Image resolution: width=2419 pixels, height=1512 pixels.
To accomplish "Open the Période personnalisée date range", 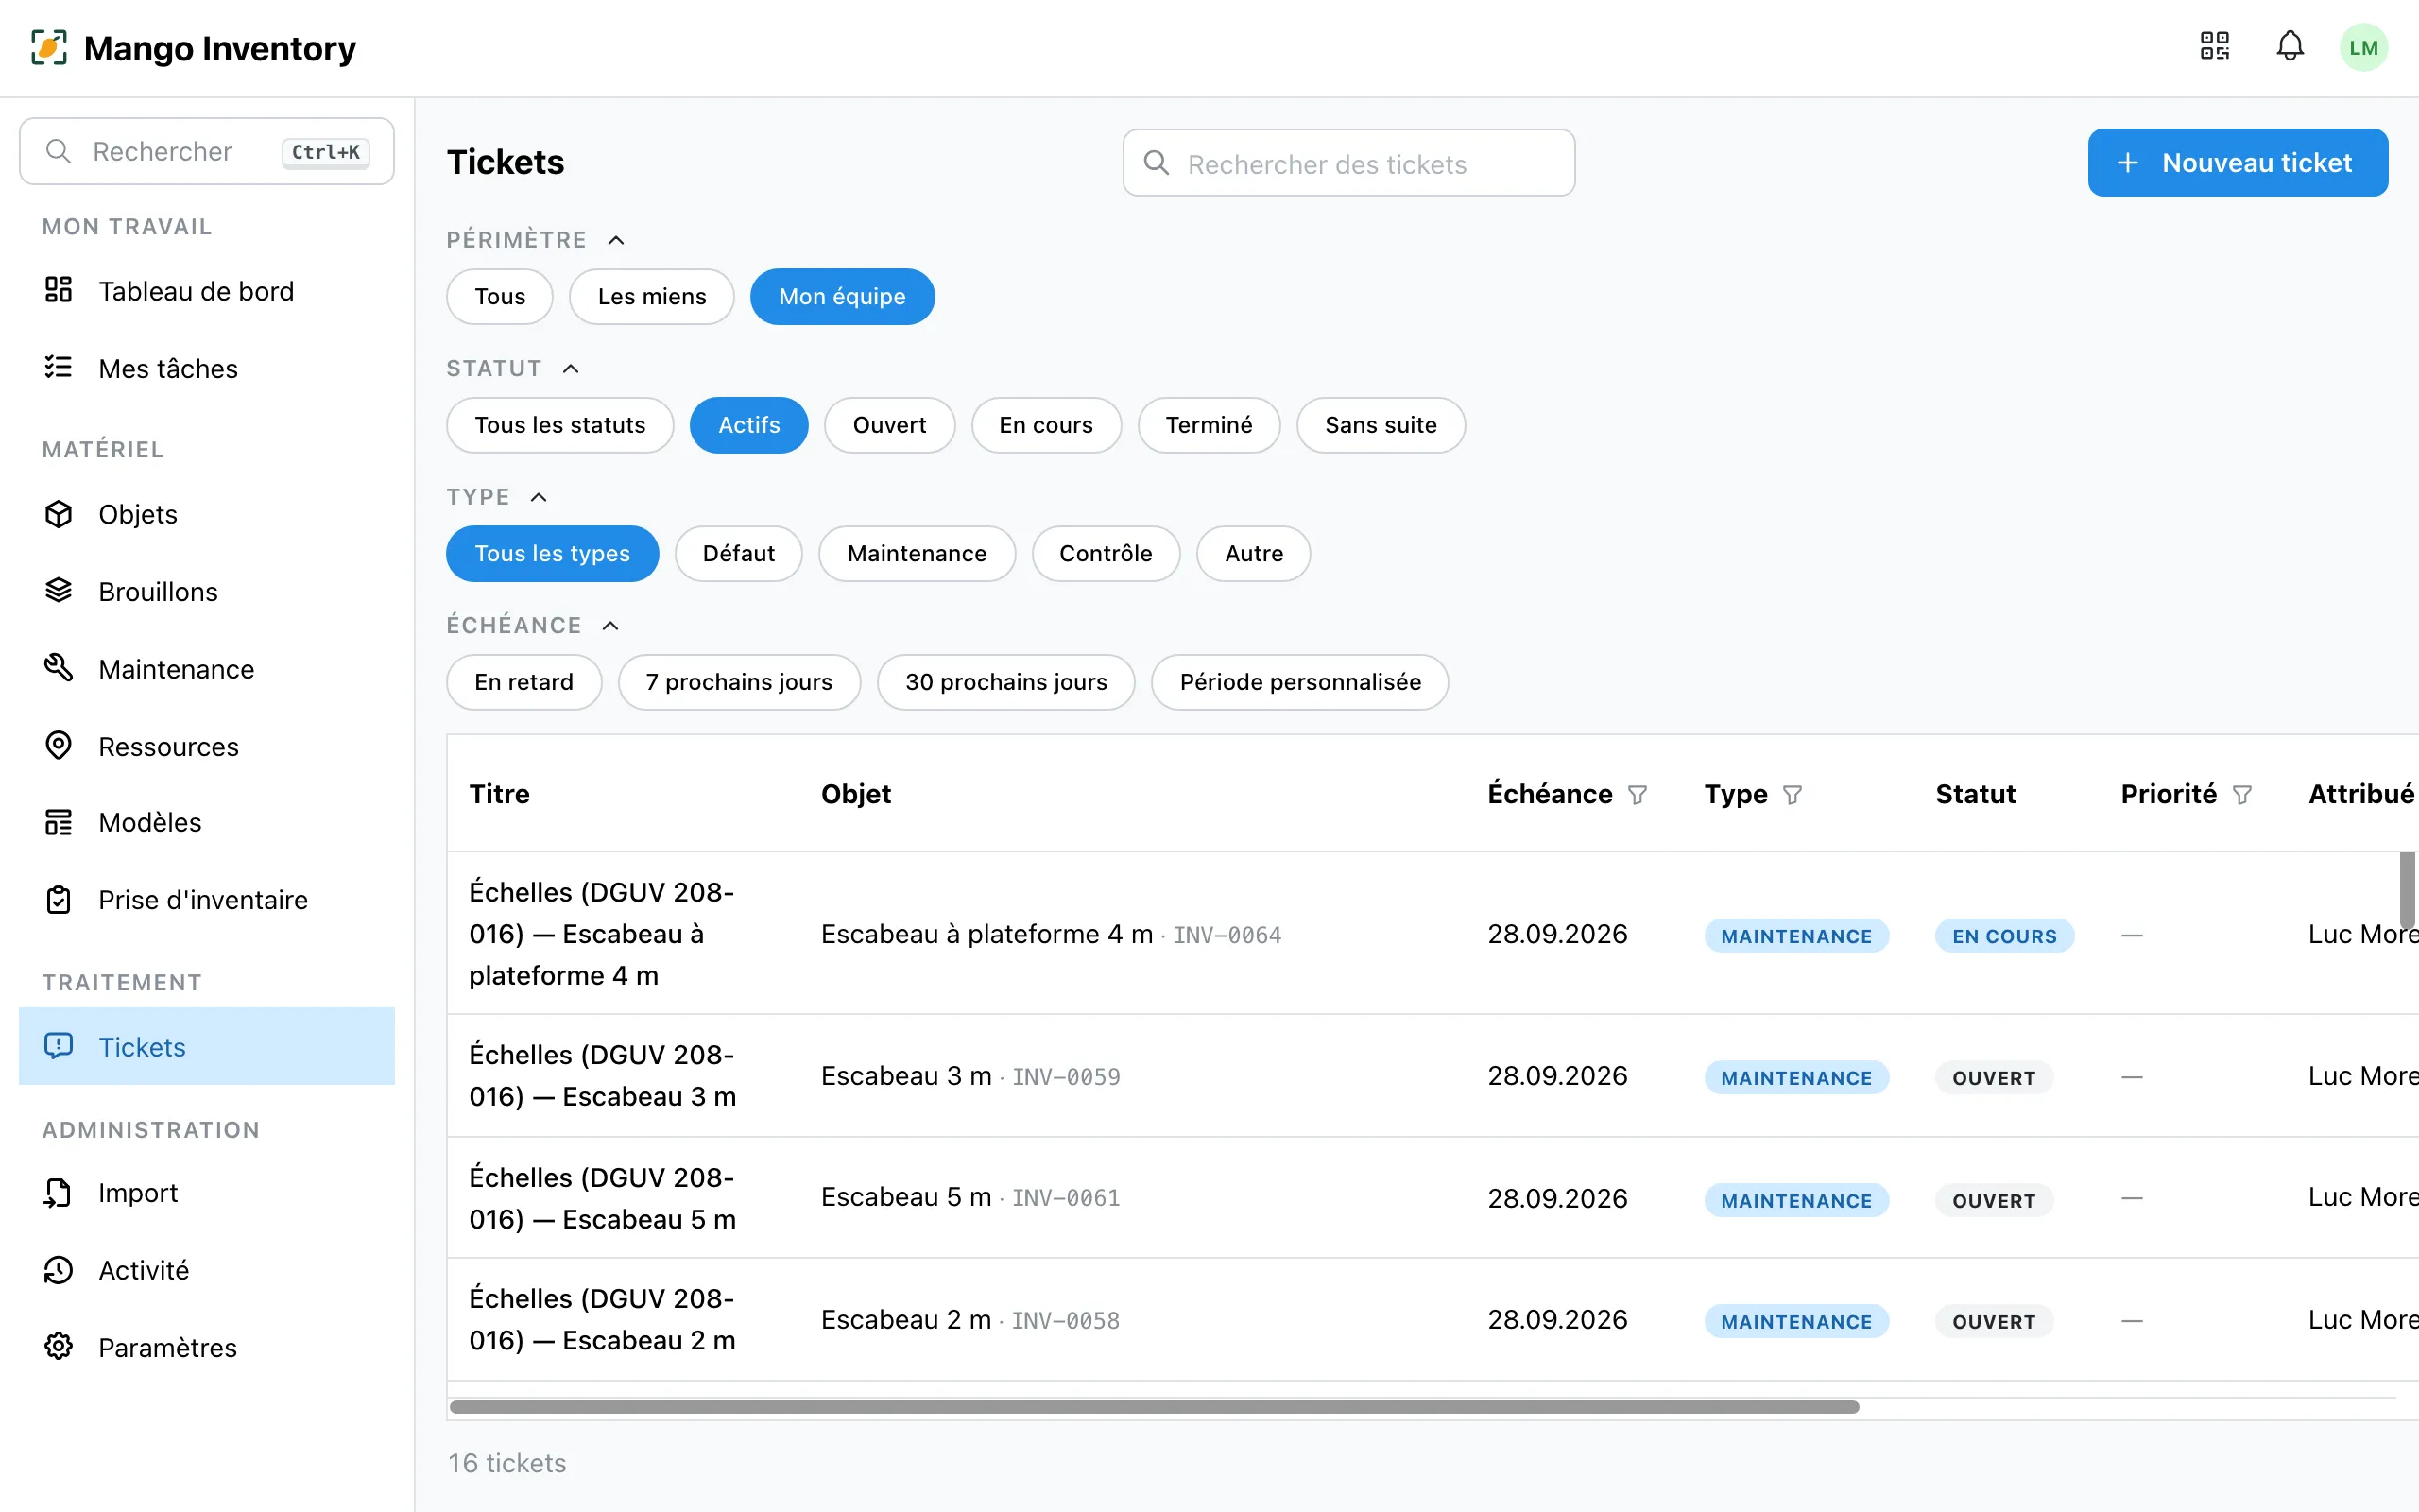I will click(1299, 682).
